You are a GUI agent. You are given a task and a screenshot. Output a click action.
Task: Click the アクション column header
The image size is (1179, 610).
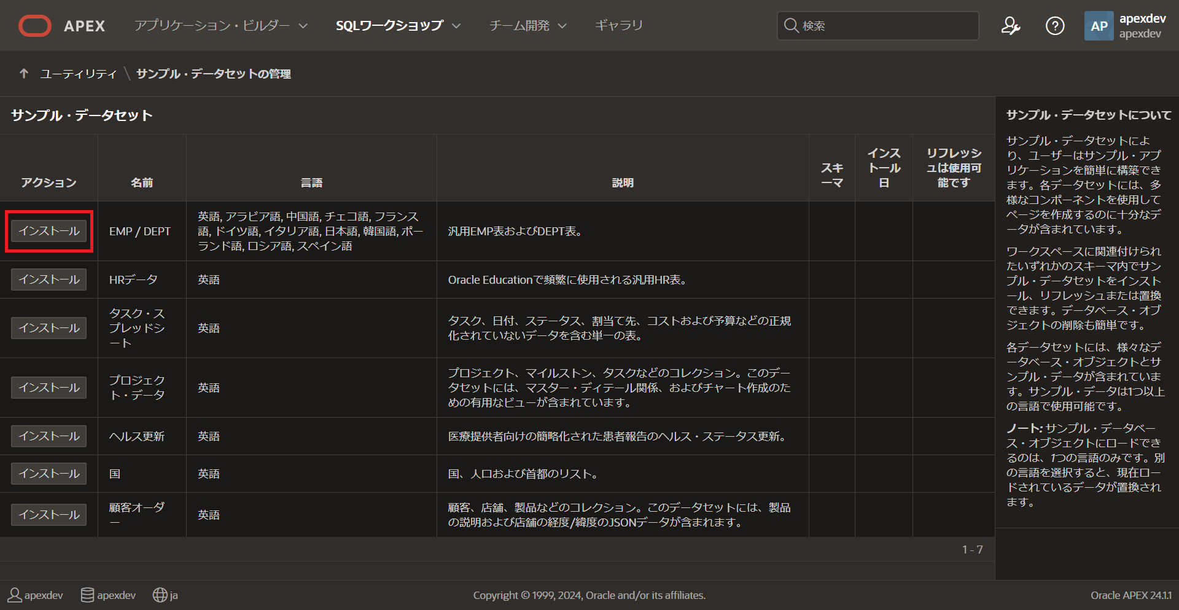[49, 182]
